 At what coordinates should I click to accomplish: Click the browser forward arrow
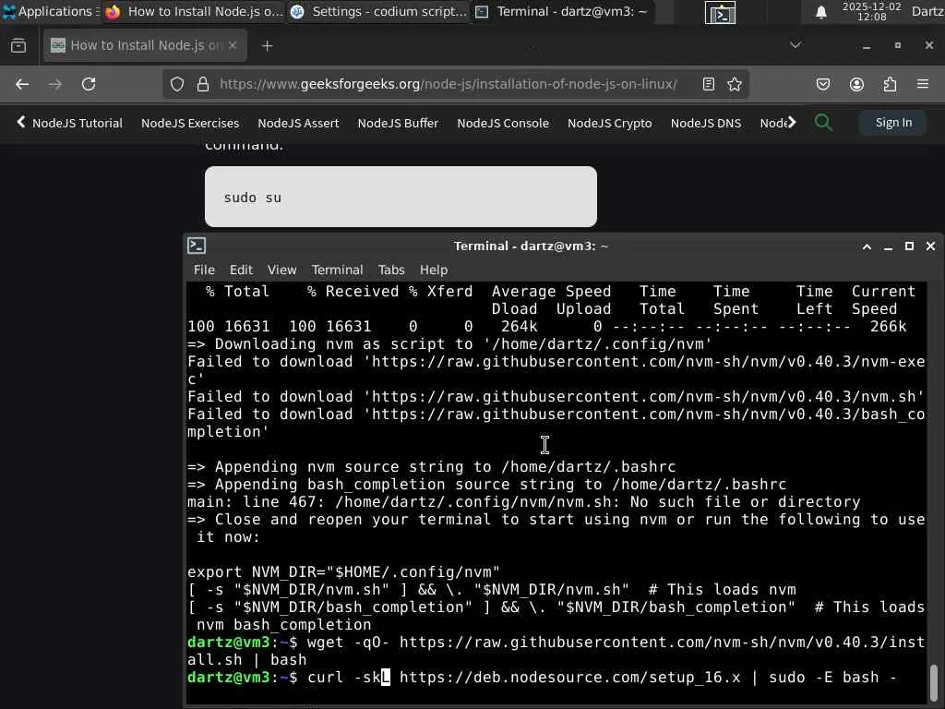pos(55,84)
